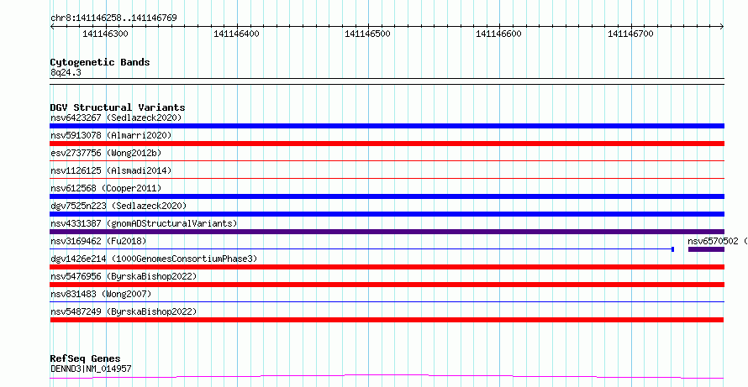Open the dgv7525n223 (Sedlazeck2020) variant label
748x387 pixels.
coord(119,206)
